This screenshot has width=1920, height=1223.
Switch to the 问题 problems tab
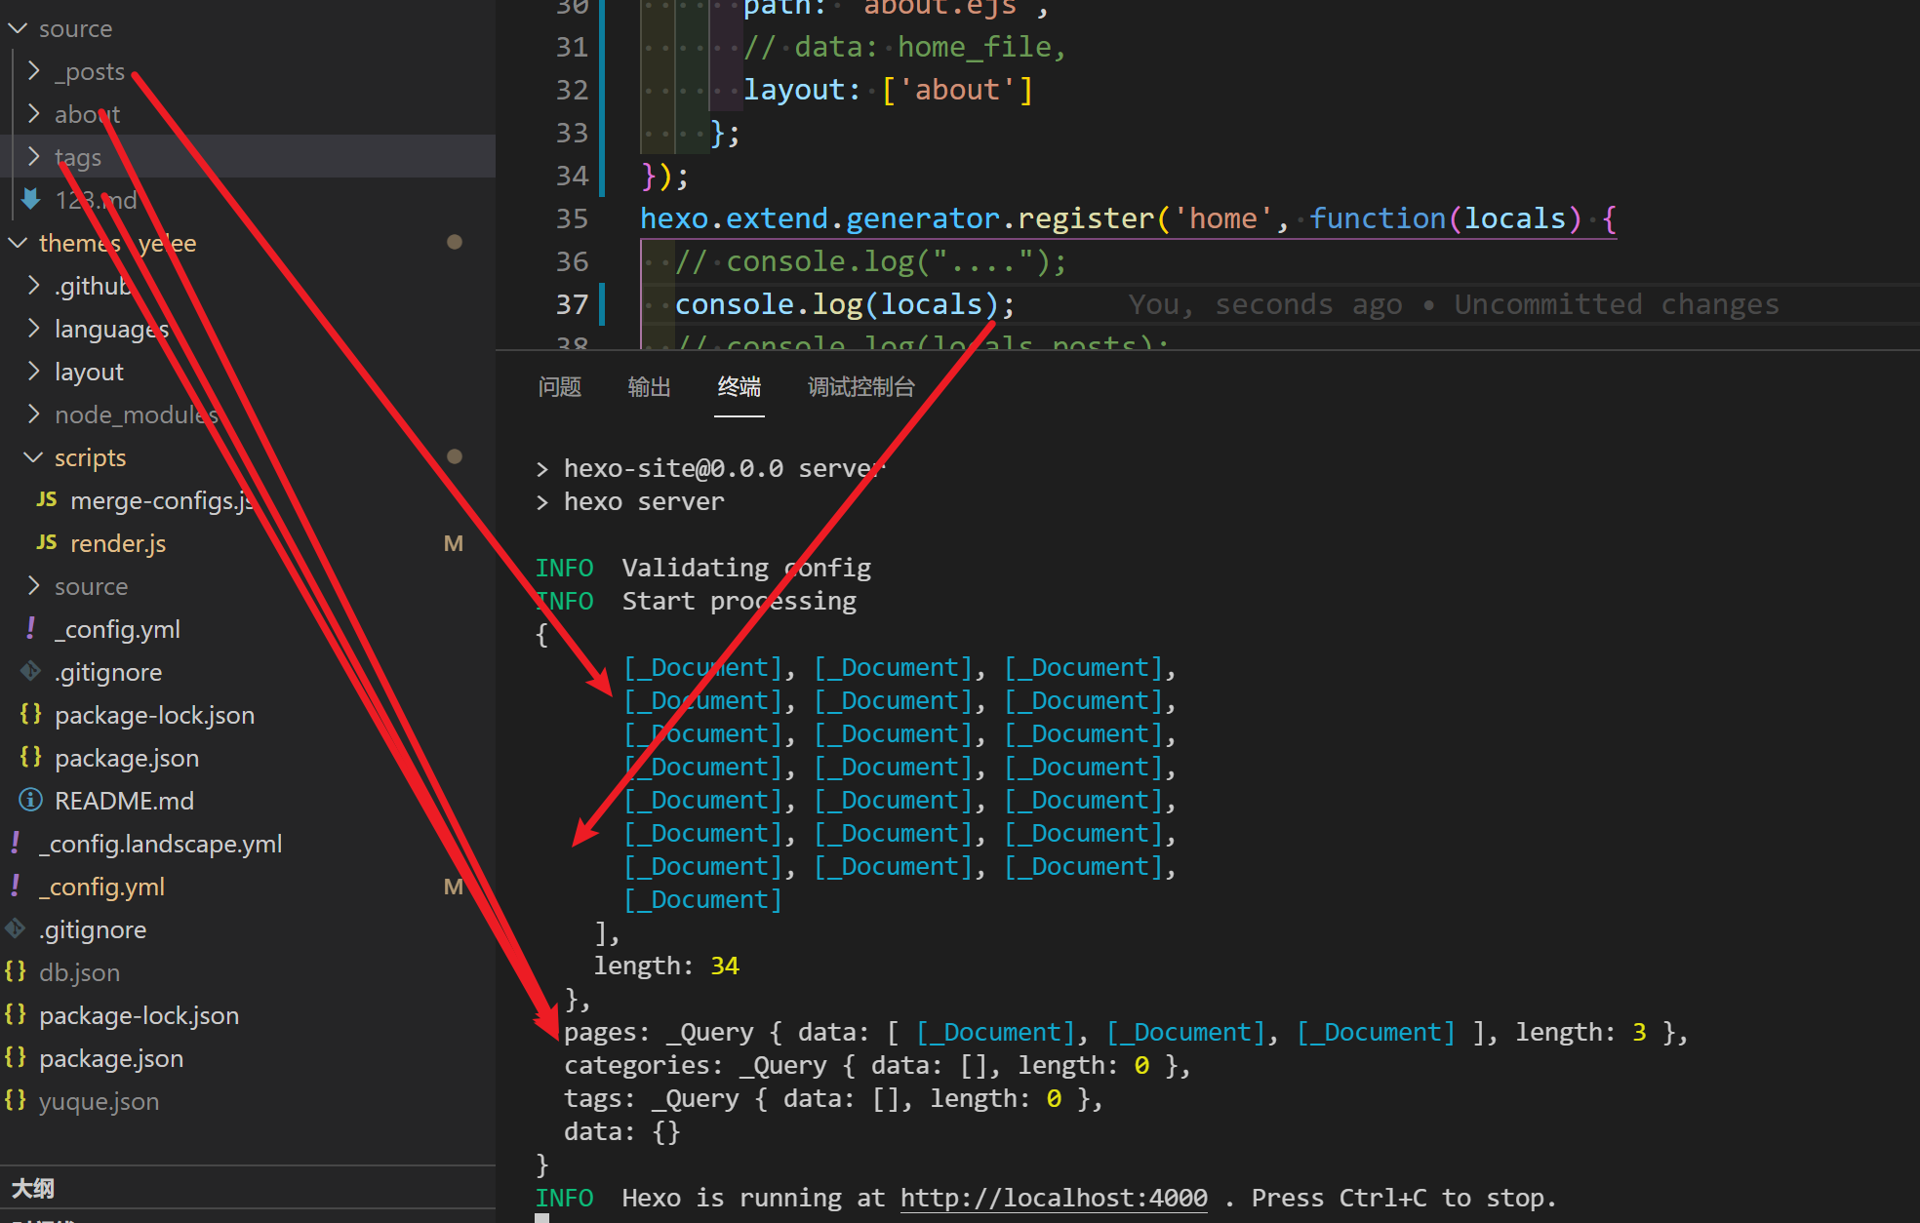[x=560, y=387]
